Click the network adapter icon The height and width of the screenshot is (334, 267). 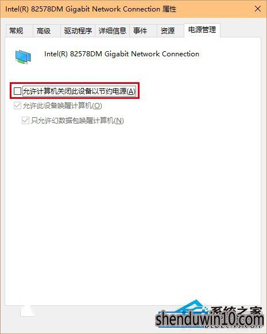(x=23, y=57)
